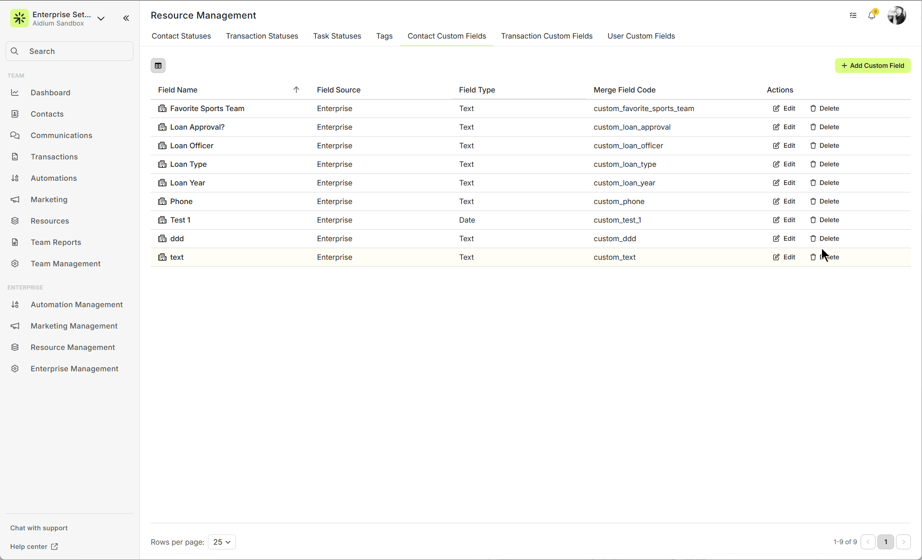Go to the next page arrow
922x560 pixels.
[903, 542]
